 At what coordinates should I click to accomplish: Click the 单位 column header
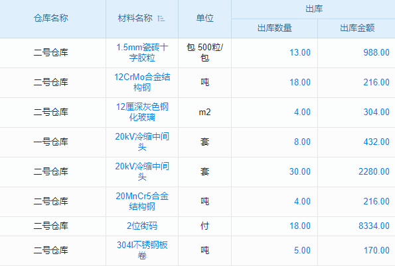pyautogui.click(x=205, y=19)
